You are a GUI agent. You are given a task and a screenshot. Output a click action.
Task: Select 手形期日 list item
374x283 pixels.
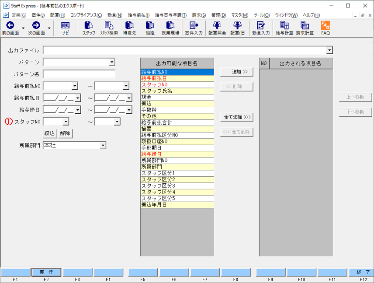pyautogui.click(x=177, y=148)
